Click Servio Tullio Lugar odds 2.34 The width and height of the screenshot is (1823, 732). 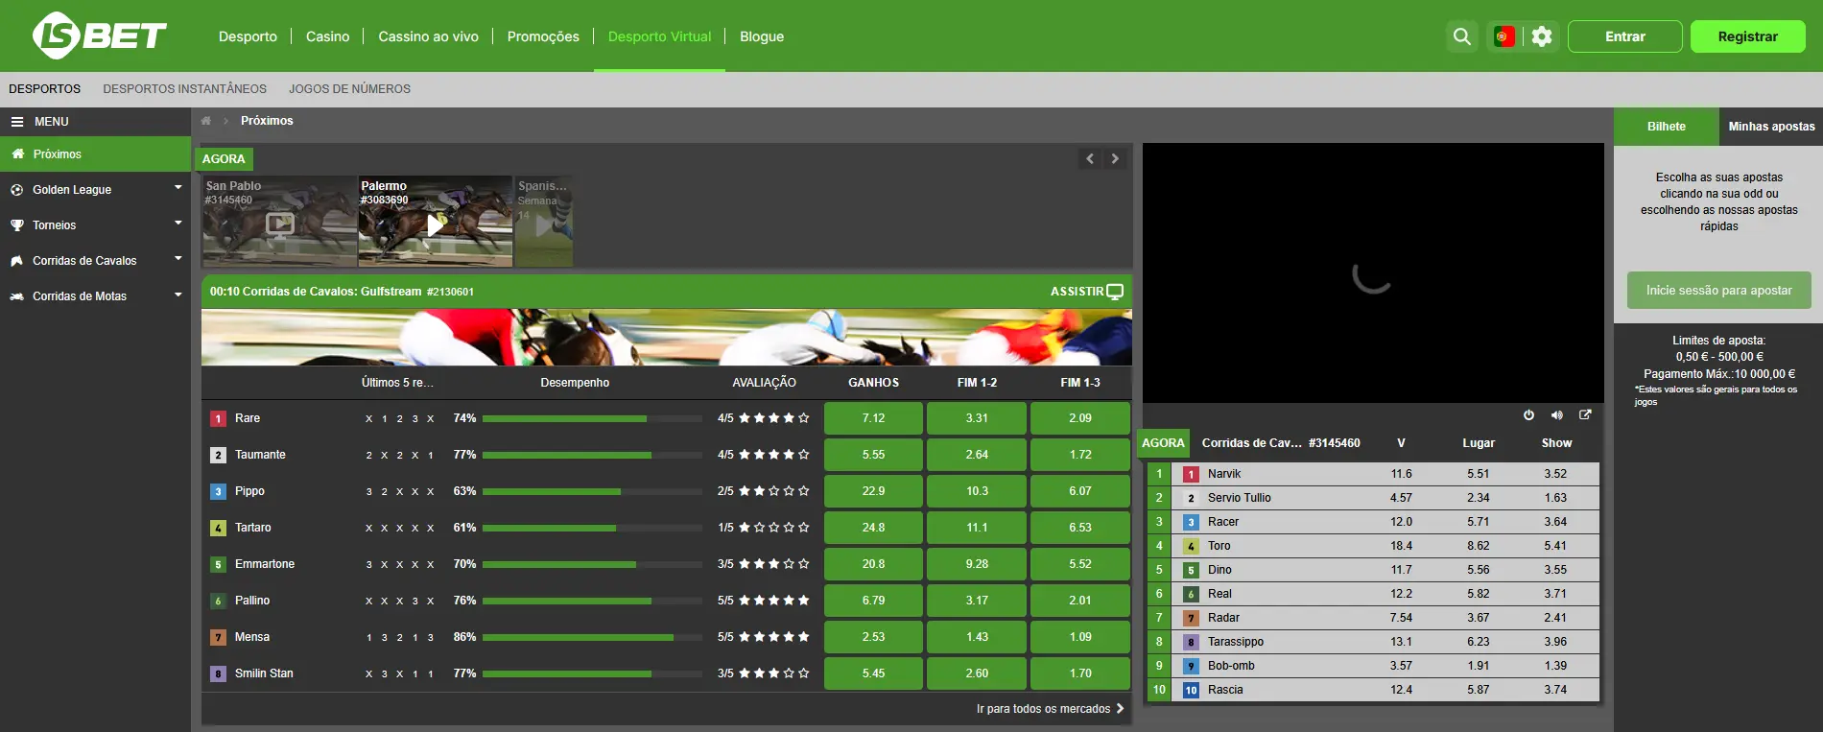pos(1479,498)
